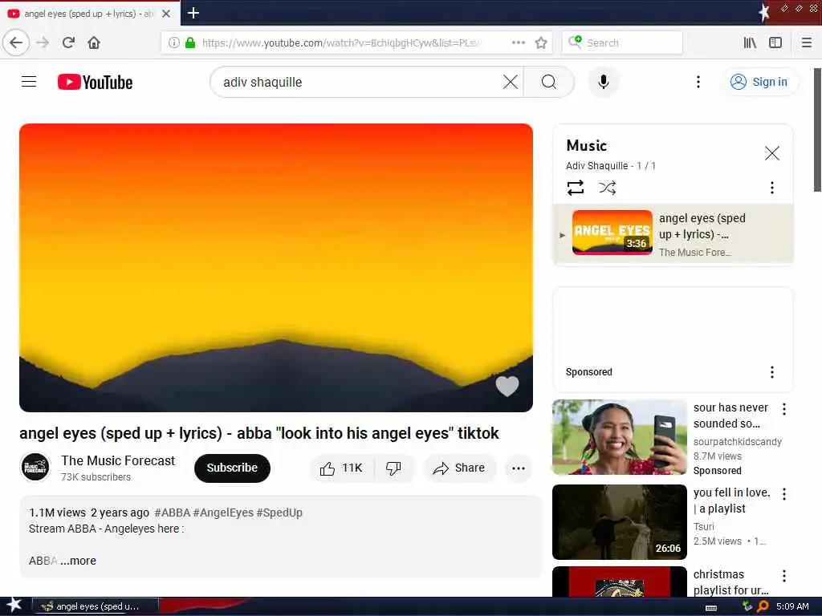This screenshot has height=616, width=822.
Task: Select angel eyes window in taskbar
Action: tap(96, 606)
